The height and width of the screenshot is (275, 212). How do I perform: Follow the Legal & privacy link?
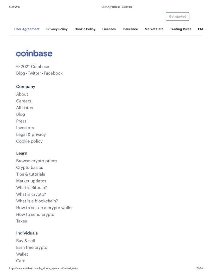(31, 134)
